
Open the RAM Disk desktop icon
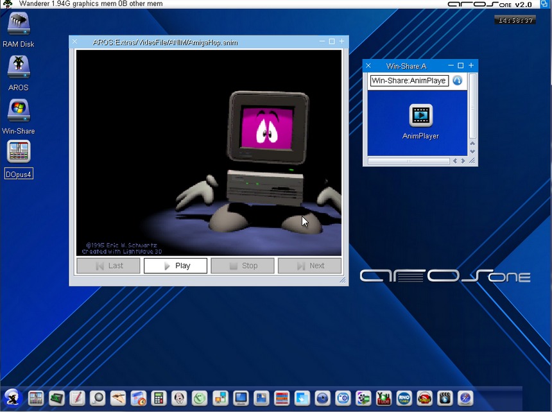click(x=18, y=24)
